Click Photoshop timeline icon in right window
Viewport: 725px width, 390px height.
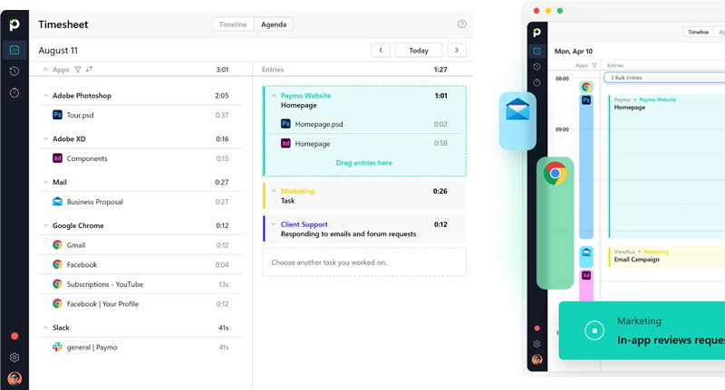click(x=586, y=100)
